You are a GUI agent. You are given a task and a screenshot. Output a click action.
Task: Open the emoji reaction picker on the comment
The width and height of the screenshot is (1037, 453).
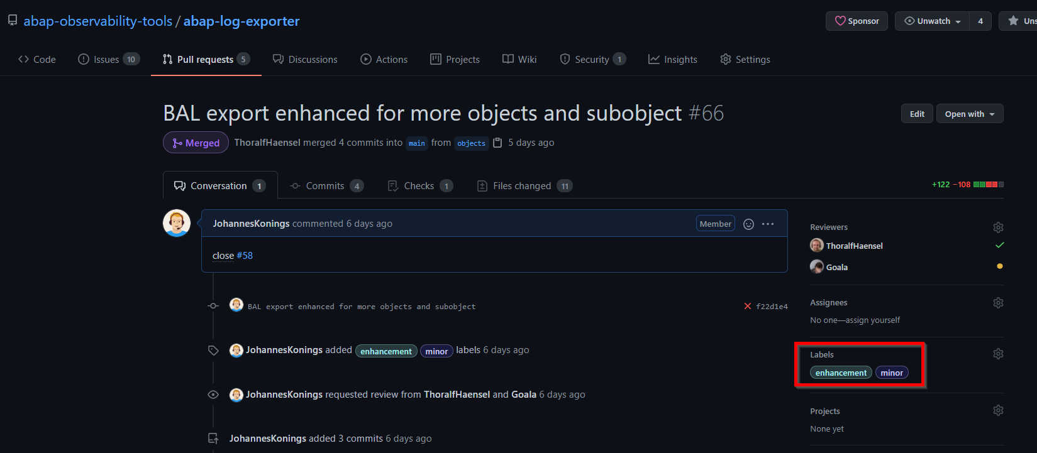(x=748, y=223)
